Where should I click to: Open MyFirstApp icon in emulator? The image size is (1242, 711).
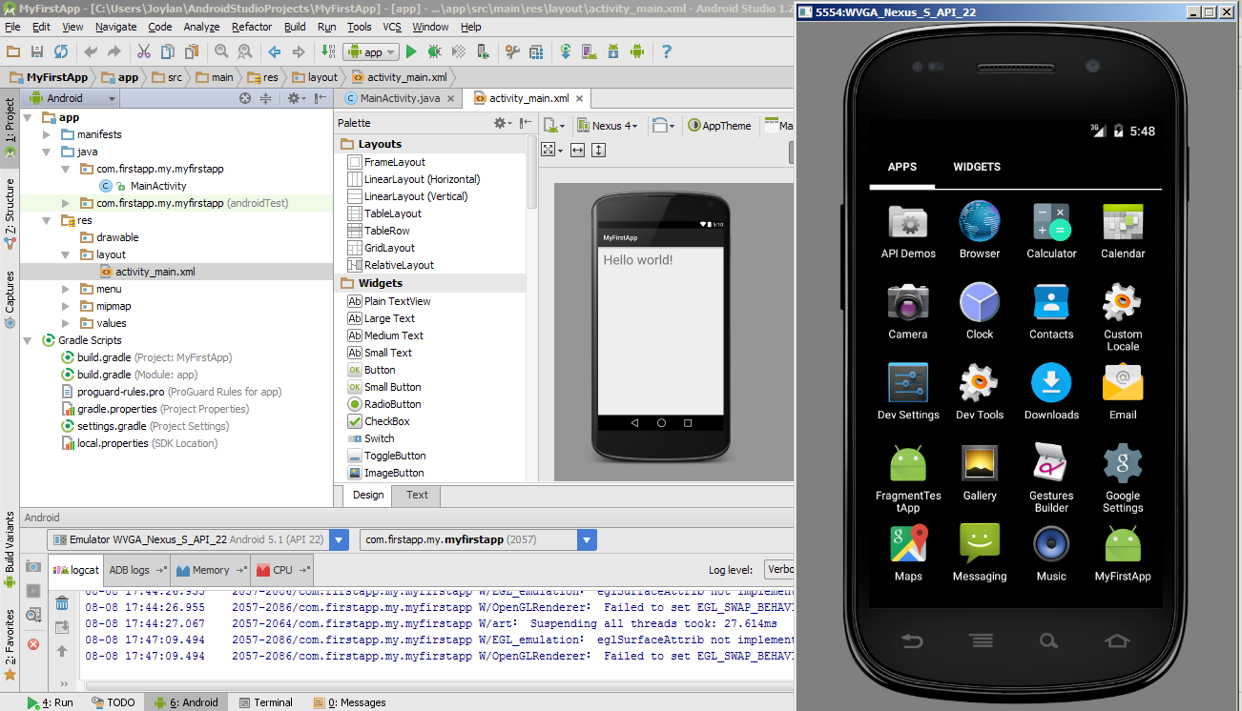pos(1123,554)
